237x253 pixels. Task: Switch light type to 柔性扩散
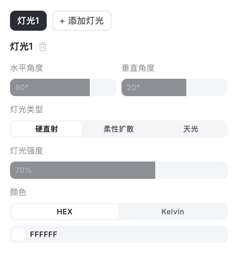[119, 129]
